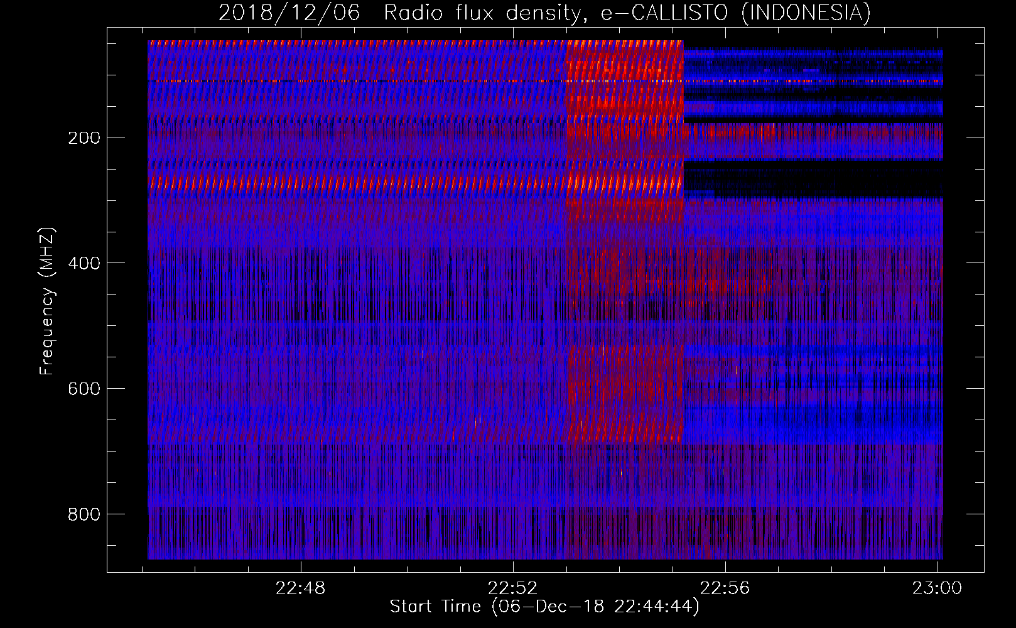
Task: Select the 200 frequency tick label
Action: click(84, 138)
